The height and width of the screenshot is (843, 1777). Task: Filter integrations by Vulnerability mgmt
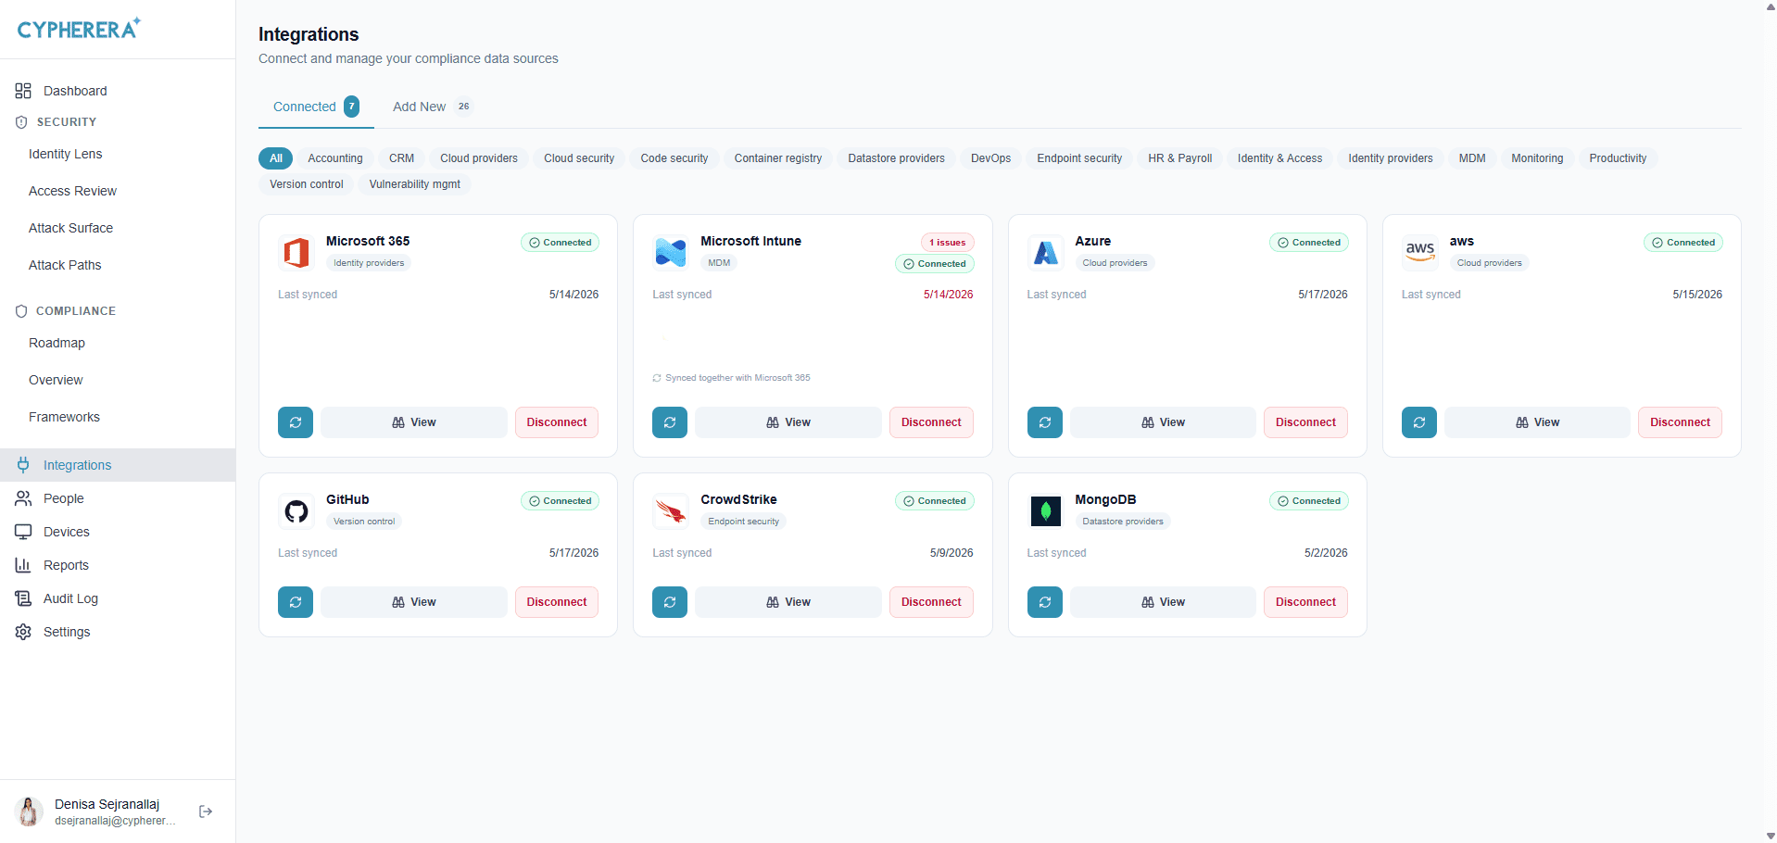[x=415, y=184]
